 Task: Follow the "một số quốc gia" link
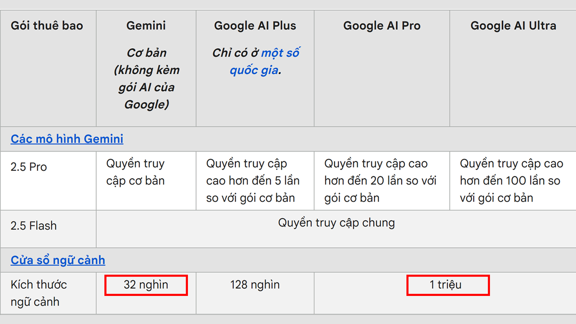click(x=265, y=62)
